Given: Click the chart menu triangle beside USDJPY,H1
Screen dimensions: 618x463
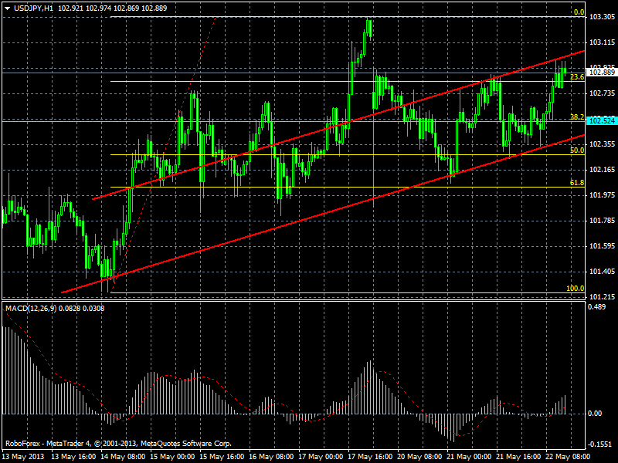Looking at the screenshot, I should (x=8, y=8).
